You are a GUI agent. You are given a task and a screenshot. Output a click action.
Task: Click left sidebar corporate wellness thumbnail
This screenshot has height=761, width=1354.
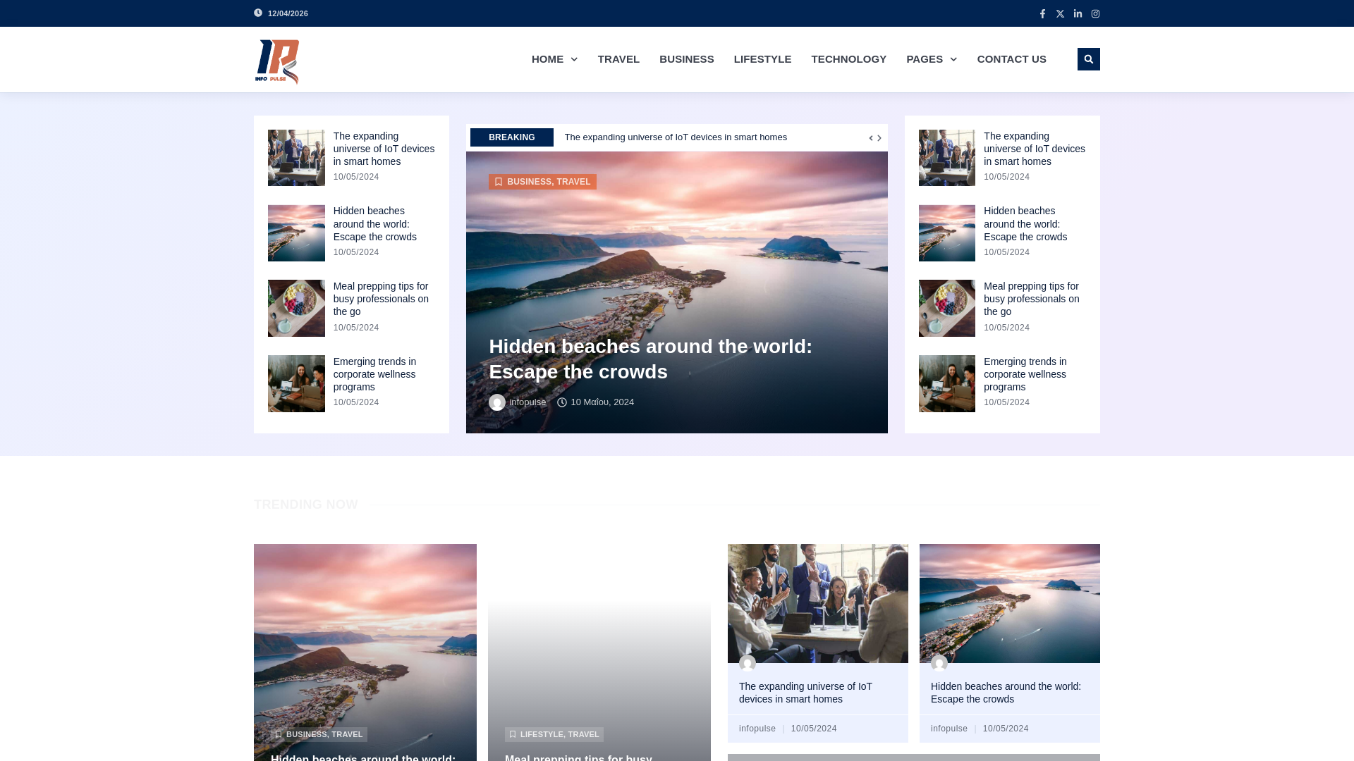pyautogui.click(x=296, y=384)
